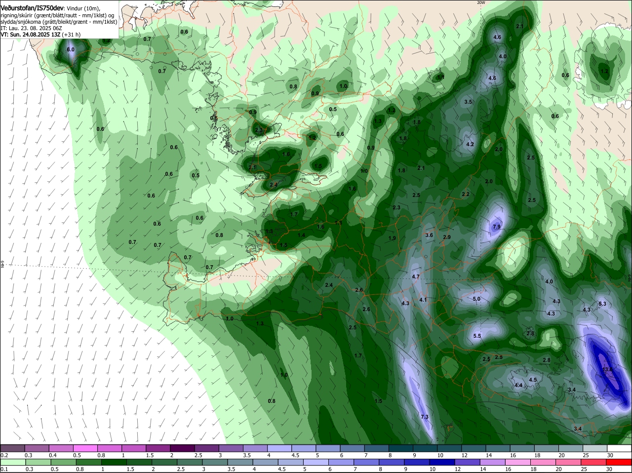Select the lower legend row lavender swatch starting at 5
Screen dimensions: 632x473
pos(316,462)
